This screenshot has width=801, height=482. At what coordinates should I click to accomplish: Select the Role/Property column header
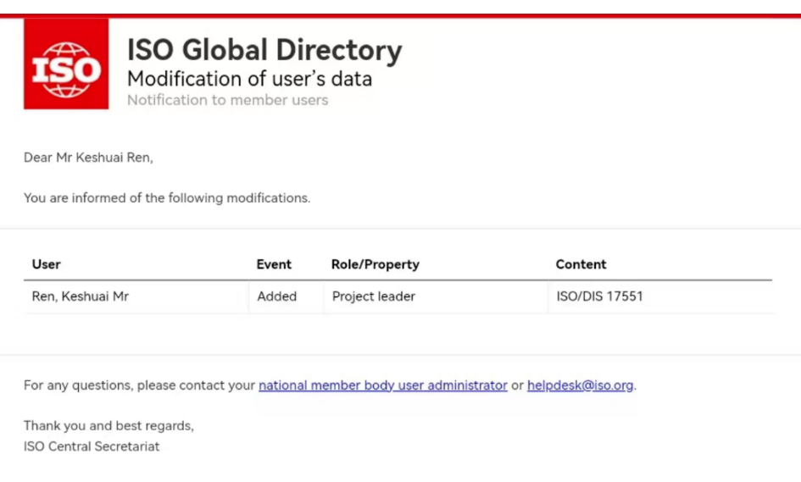click(x=375, y=264)
